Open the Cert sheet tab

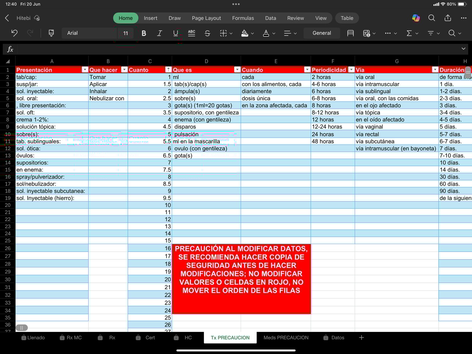(145, 338)
